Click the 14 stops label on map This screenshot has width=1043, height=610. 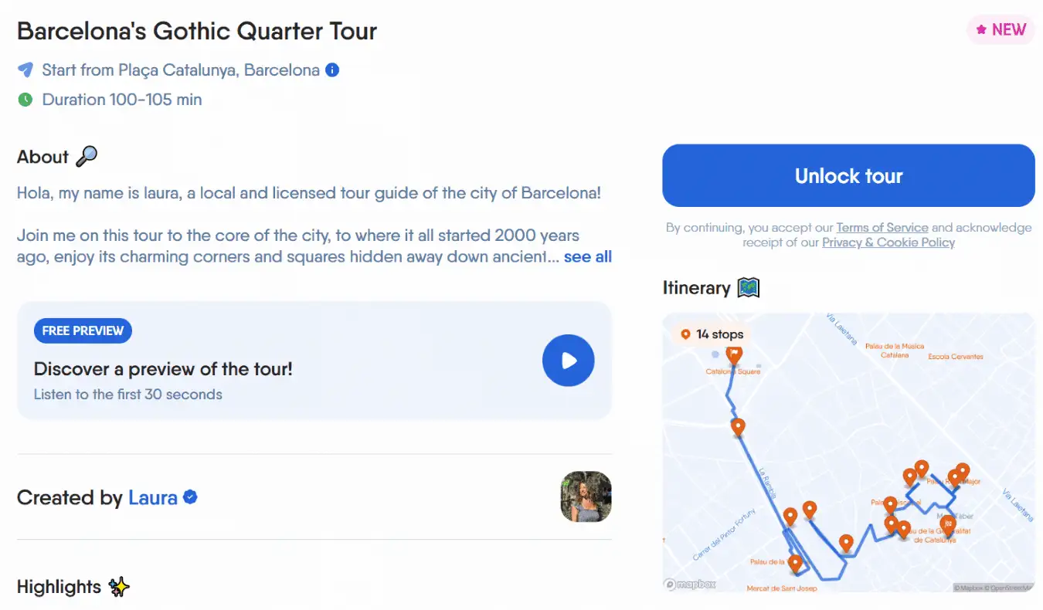coord(712,334)
